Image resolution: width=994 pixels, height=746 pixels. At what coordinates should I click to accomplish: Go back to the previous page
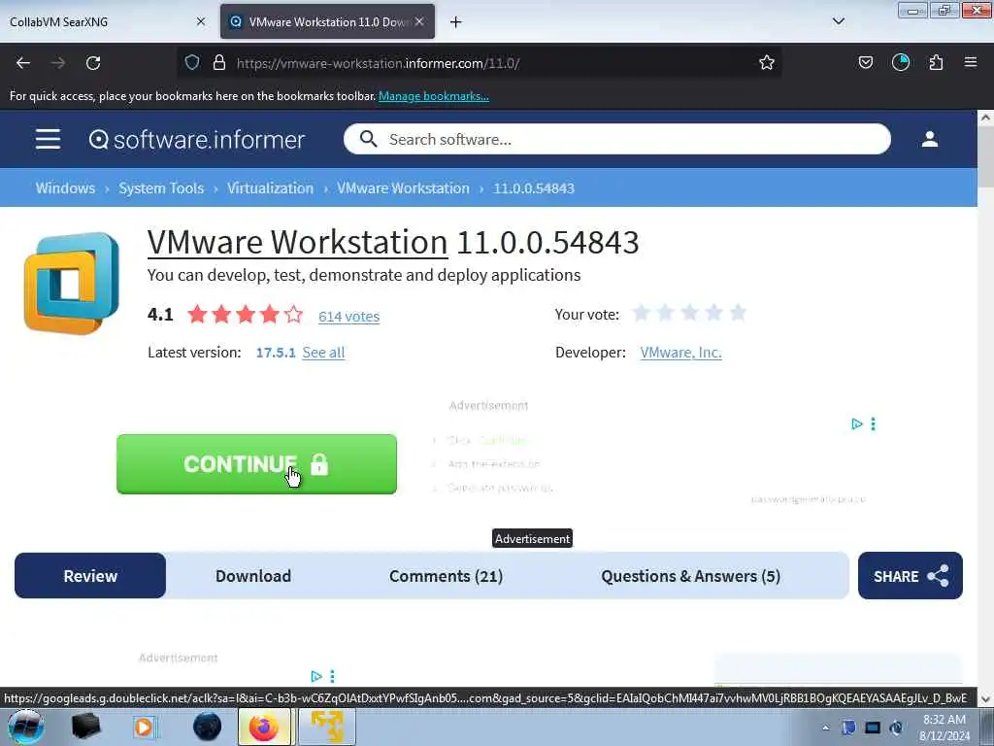tap(23, 63)
